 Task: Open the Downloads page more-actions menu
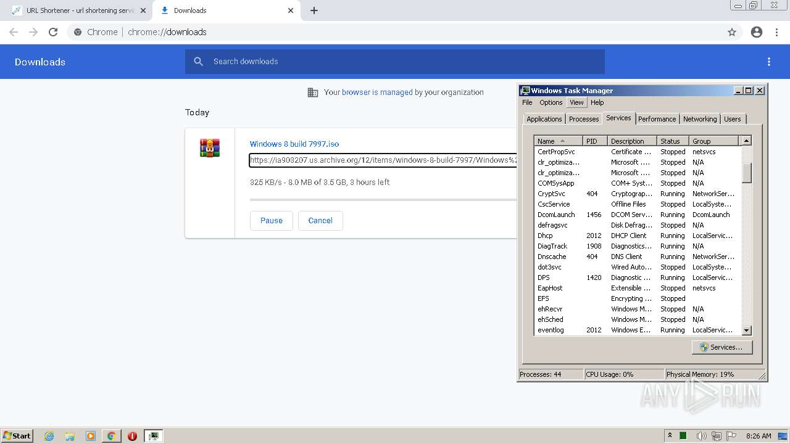coord(769,62)
